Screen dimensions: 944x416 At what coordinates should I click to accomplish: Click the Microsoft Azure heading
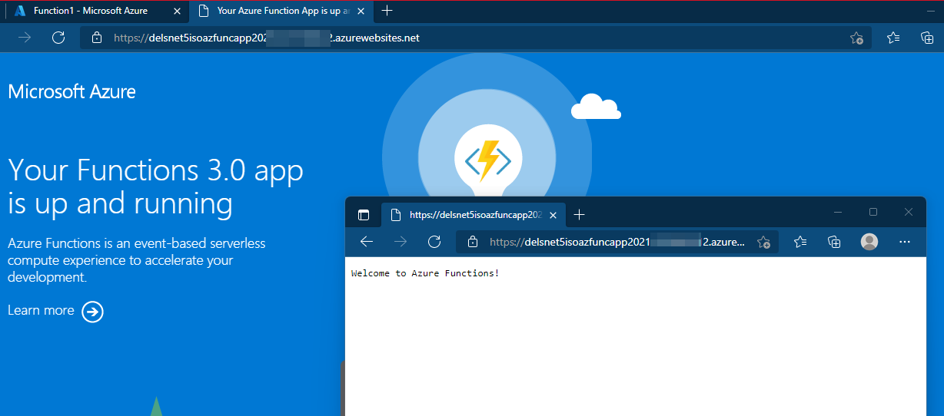tap(71, 92)
